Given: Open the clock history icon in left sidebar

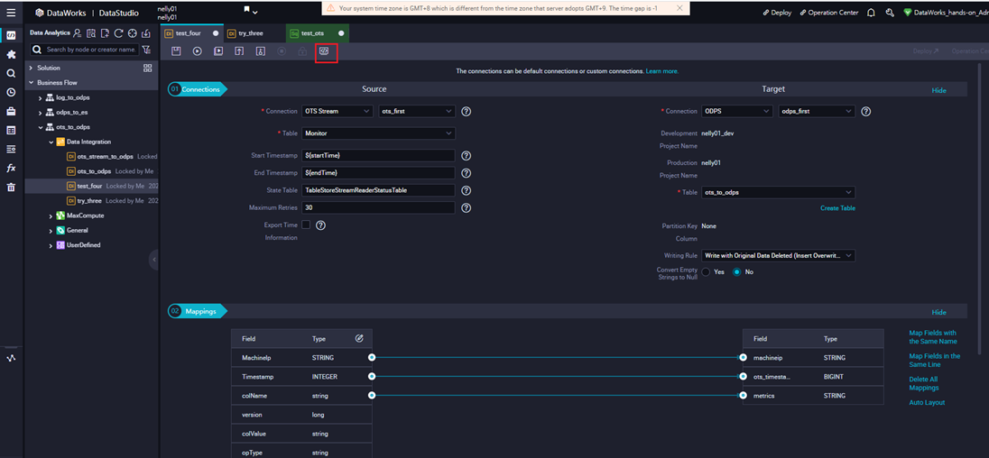Looking at the screenshot, I should [11, 93].
